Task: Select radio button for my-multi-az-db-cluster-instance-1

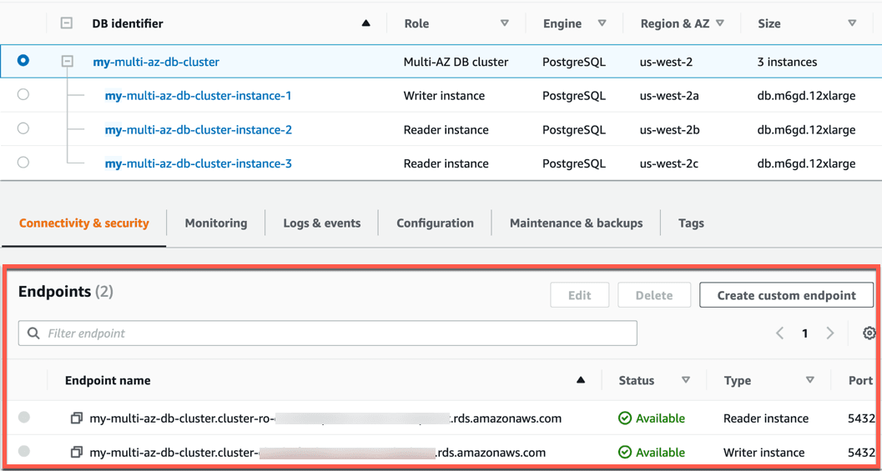Action: (x=23, y=95)
